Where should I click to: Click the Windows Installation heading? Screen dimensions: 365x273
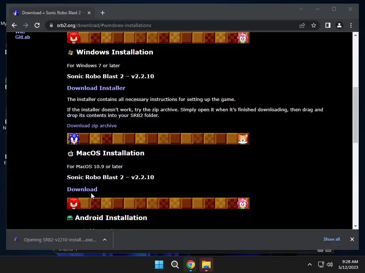coord(115,52)
